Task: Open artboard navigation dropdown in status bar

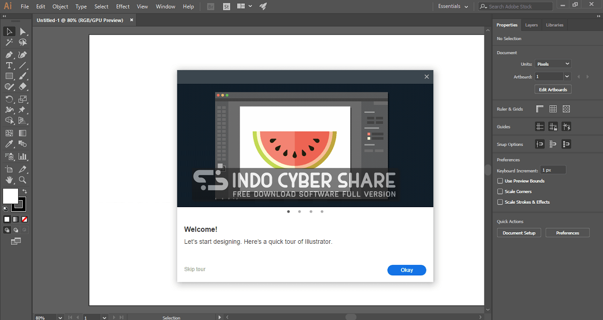Action: [x=105, y=317]
